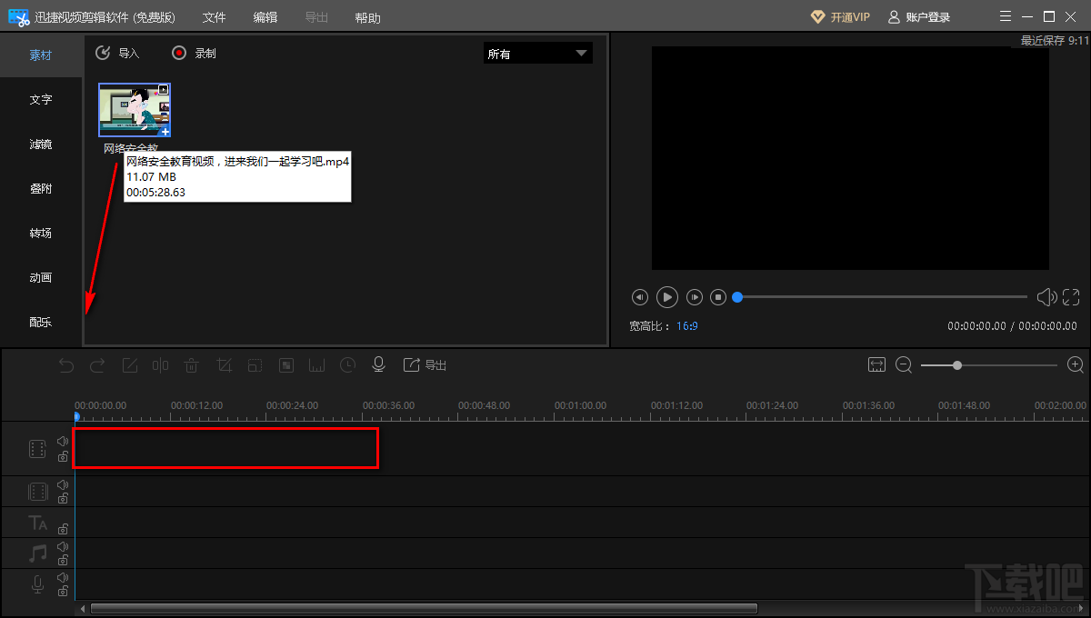
Task: Zoom in timeline with plus magnifier
Action: tap(1076, 364)
